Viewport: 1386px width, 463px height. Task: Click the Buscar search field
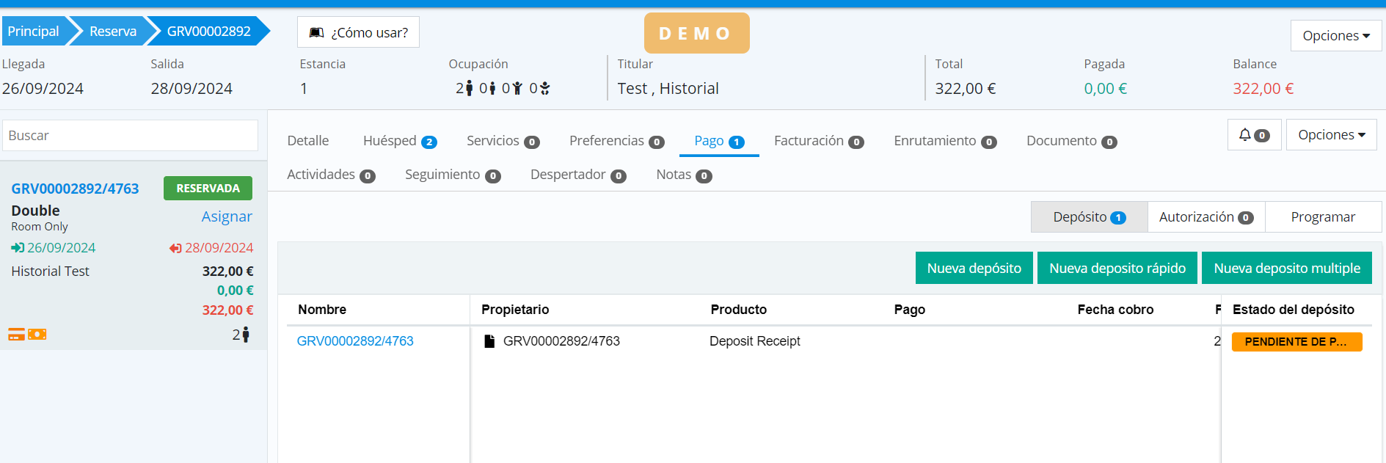pos(130,136)
